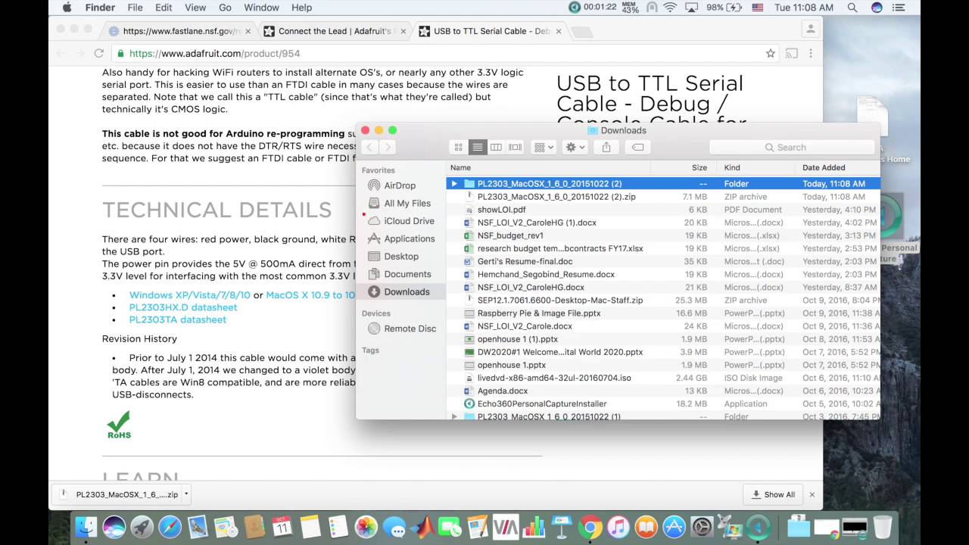
Task: Switch Finder to list view
Action: (x=477, y=148)
